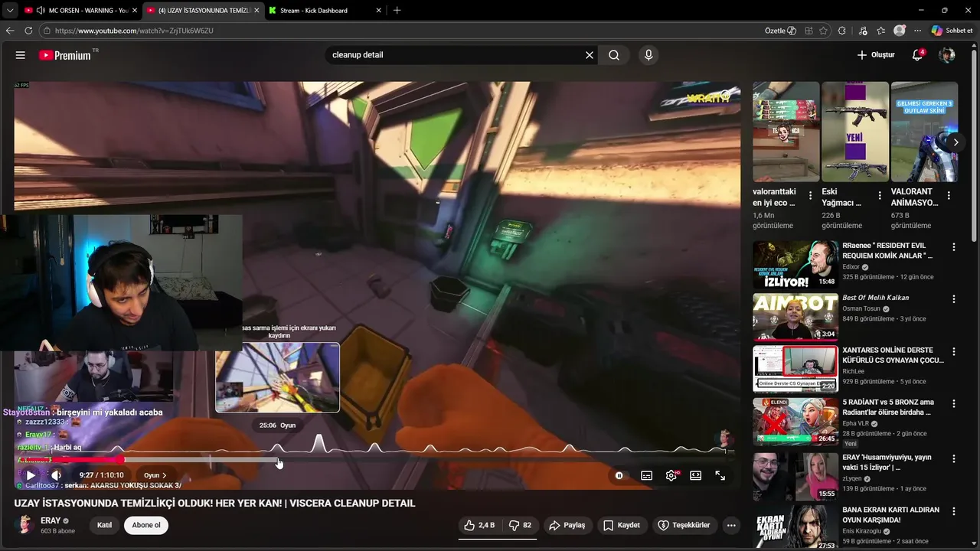Clear the 'cleanup detail' search text
980x551 pixels.
click(590, 55)
